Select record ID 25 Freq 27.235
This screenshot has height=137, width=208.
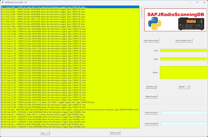click(70, 66)
